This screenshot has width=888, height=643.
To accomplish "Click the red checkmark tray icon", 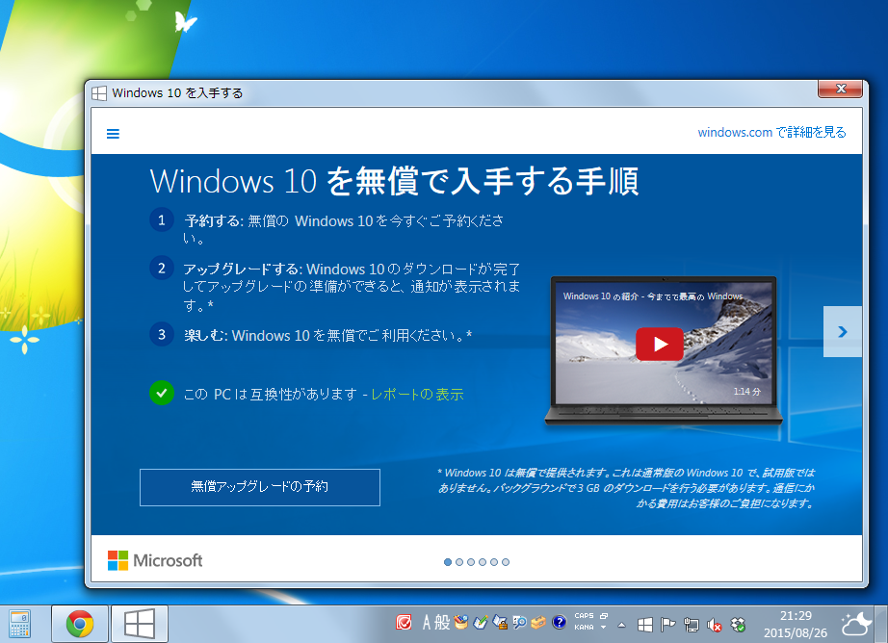I will pyautogui.click(x=404, y=623).
